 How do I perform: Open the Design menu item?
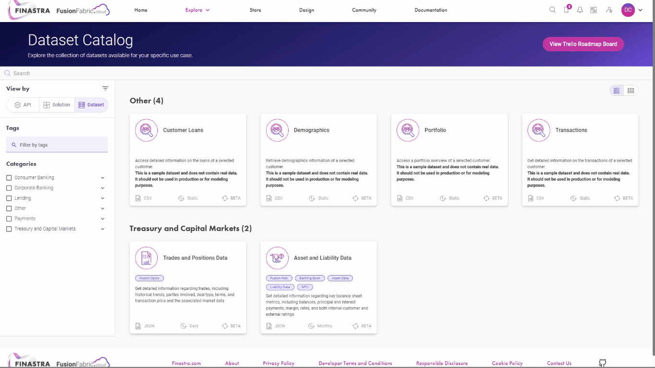point(307,10)
